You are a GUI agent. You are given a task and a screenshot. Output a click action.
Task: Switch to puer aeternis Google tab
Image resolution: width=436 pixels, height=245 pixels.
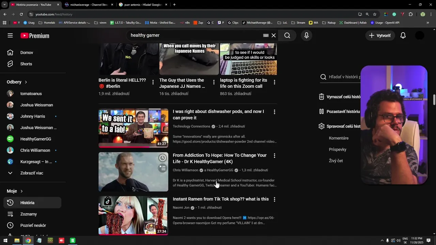tap(143, 5)
